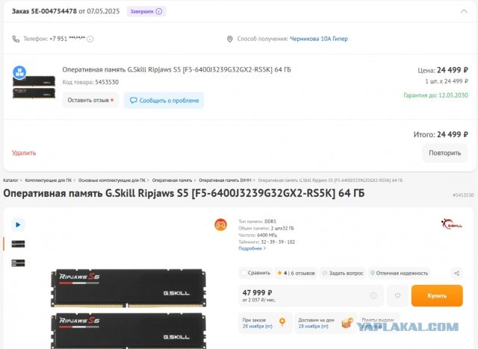478x349 pixels.
Task: Open price info icon beside 47 999 ₽
Action: click(x=373, y=295)
